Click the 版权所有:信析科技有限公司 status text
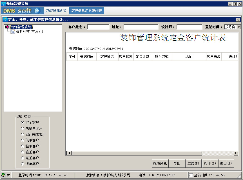The height and width of the screenshot is (180, 243). (108, 175)
